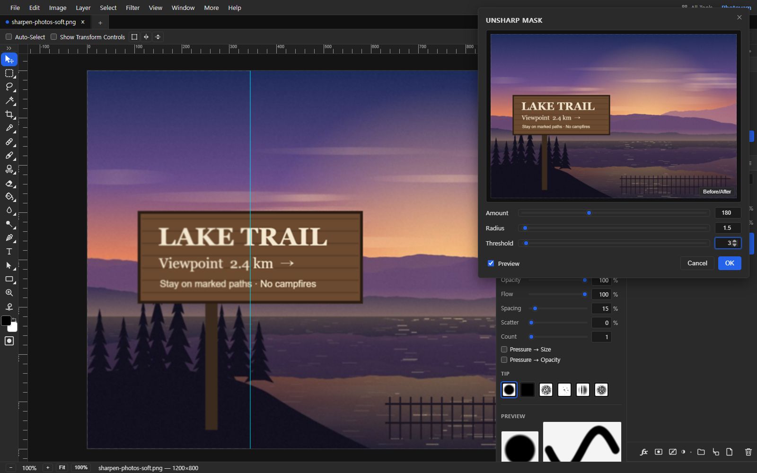Zoom out with the minus button

(x=11, y=468)
